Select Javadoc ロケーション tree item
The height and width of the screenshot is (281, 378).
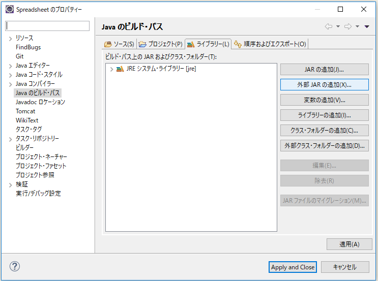tap(40, 102)
